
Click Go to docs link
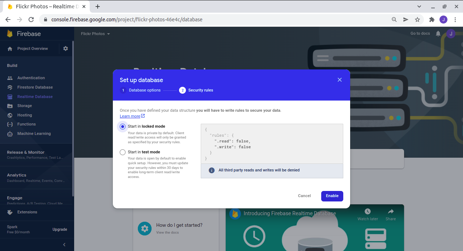420,34
